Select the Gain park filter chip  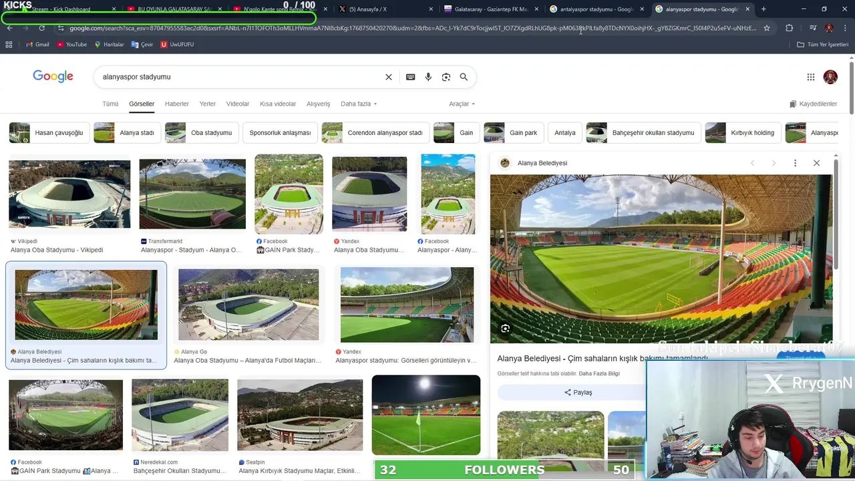coord(514,132)
